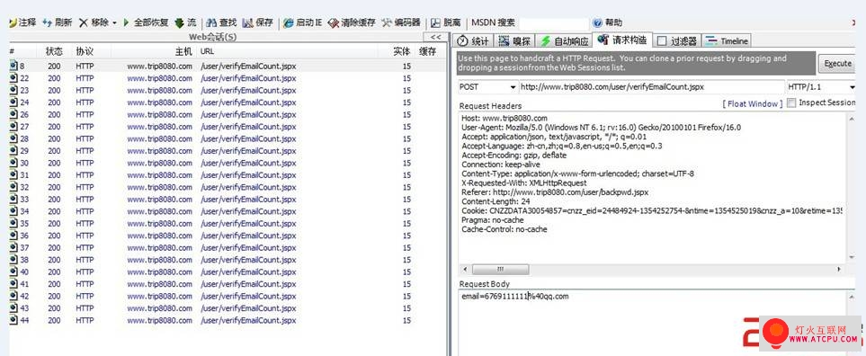Click the headers horizontal scrollbar thumb
The width and height of the screenshot is (866, 356).
(x=500, y=269)
